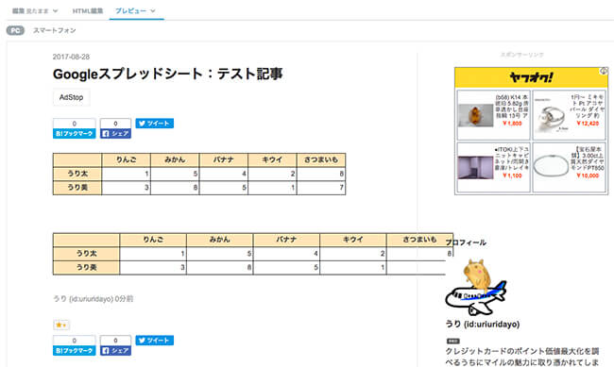Click bottom Facebook シェア button
The width and height of the screenshot is (614, 367).
[115, 351]
